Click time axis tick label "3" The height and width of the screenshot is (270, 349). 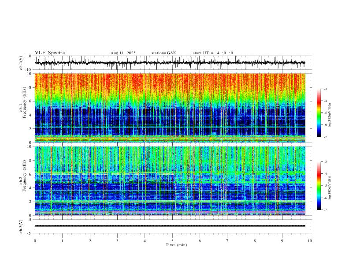point(117,241)
